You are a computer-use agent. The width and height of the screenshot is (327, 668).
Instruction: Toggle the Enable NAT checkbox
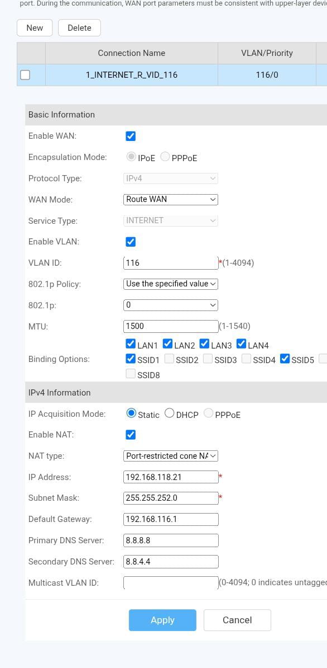pyautogui.click(x=131, y=435)
